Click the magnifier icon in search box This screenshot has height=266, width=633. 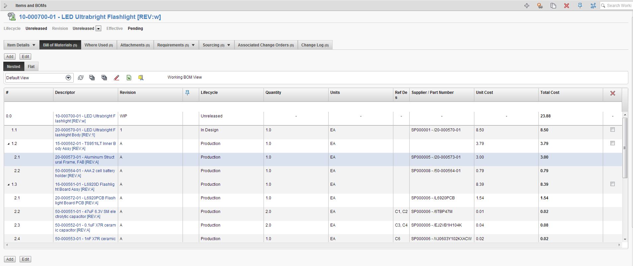603,6
